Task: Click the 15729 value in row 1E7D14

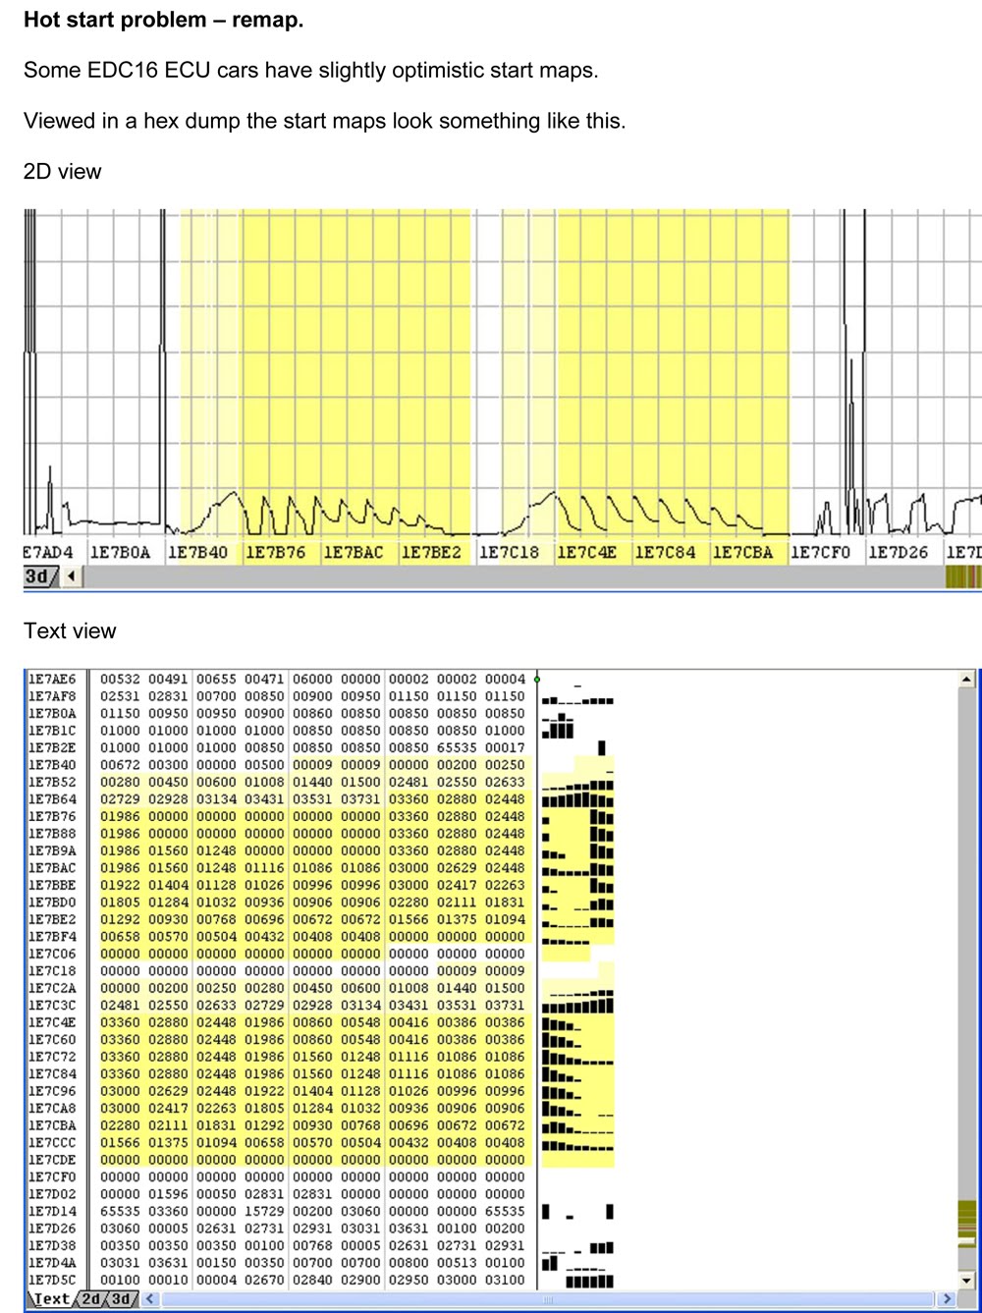Action: coord(264,1212)
